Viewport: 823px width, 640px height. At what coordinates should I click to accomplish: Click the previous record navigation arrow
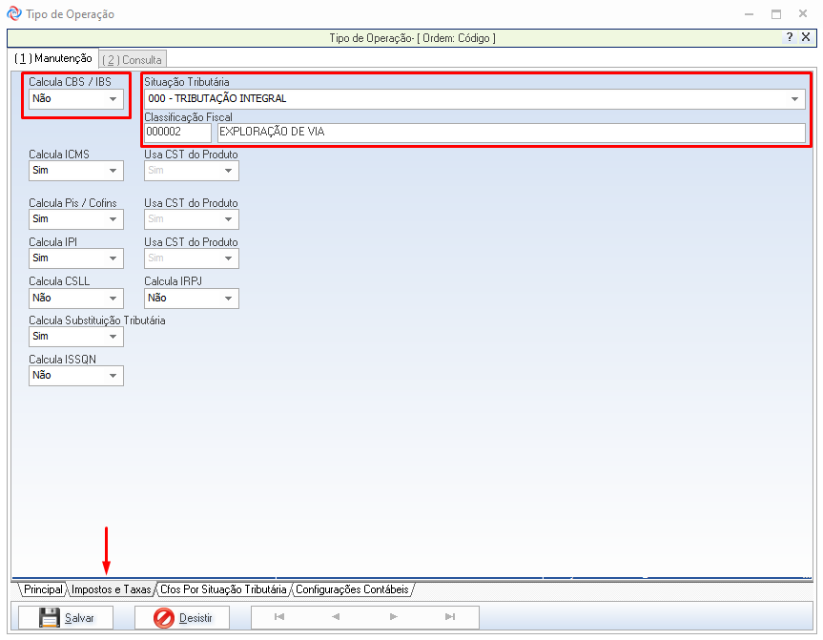click(x=336, y=617)
